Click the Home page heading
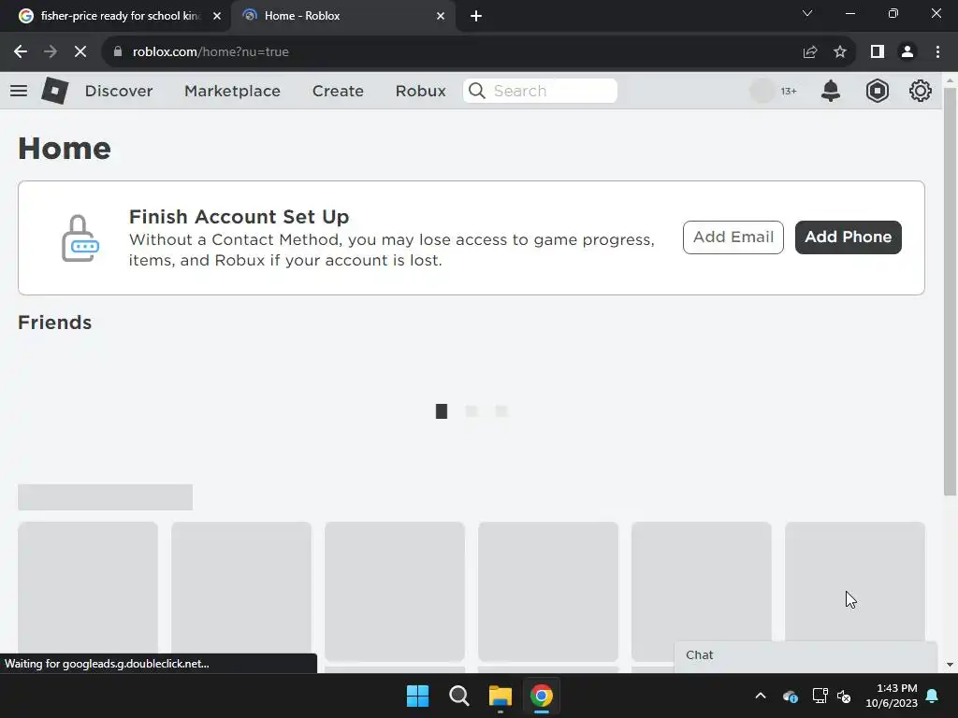Screen dimensions: 958x718 click(65, 149)
